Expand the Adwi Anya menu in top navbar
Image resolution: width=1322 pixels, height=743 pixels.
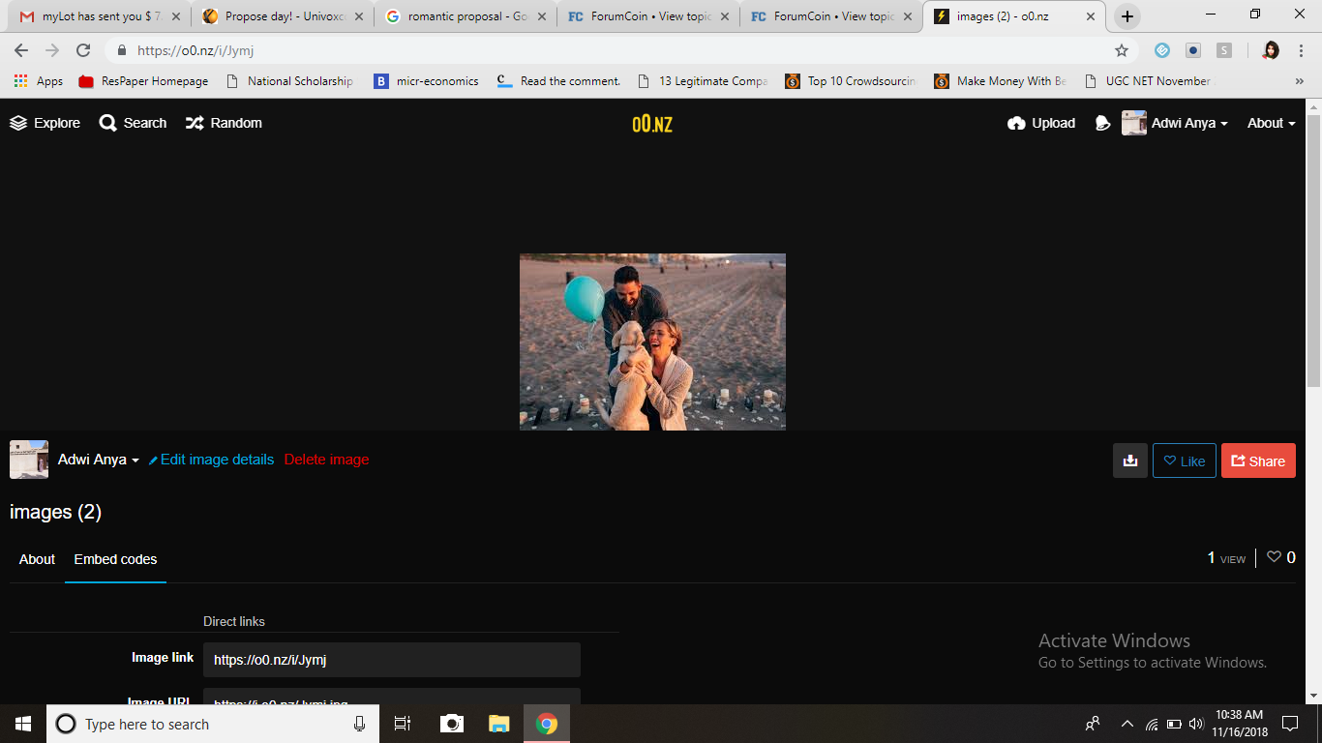pyautogui.click(x=1175, y=123)
